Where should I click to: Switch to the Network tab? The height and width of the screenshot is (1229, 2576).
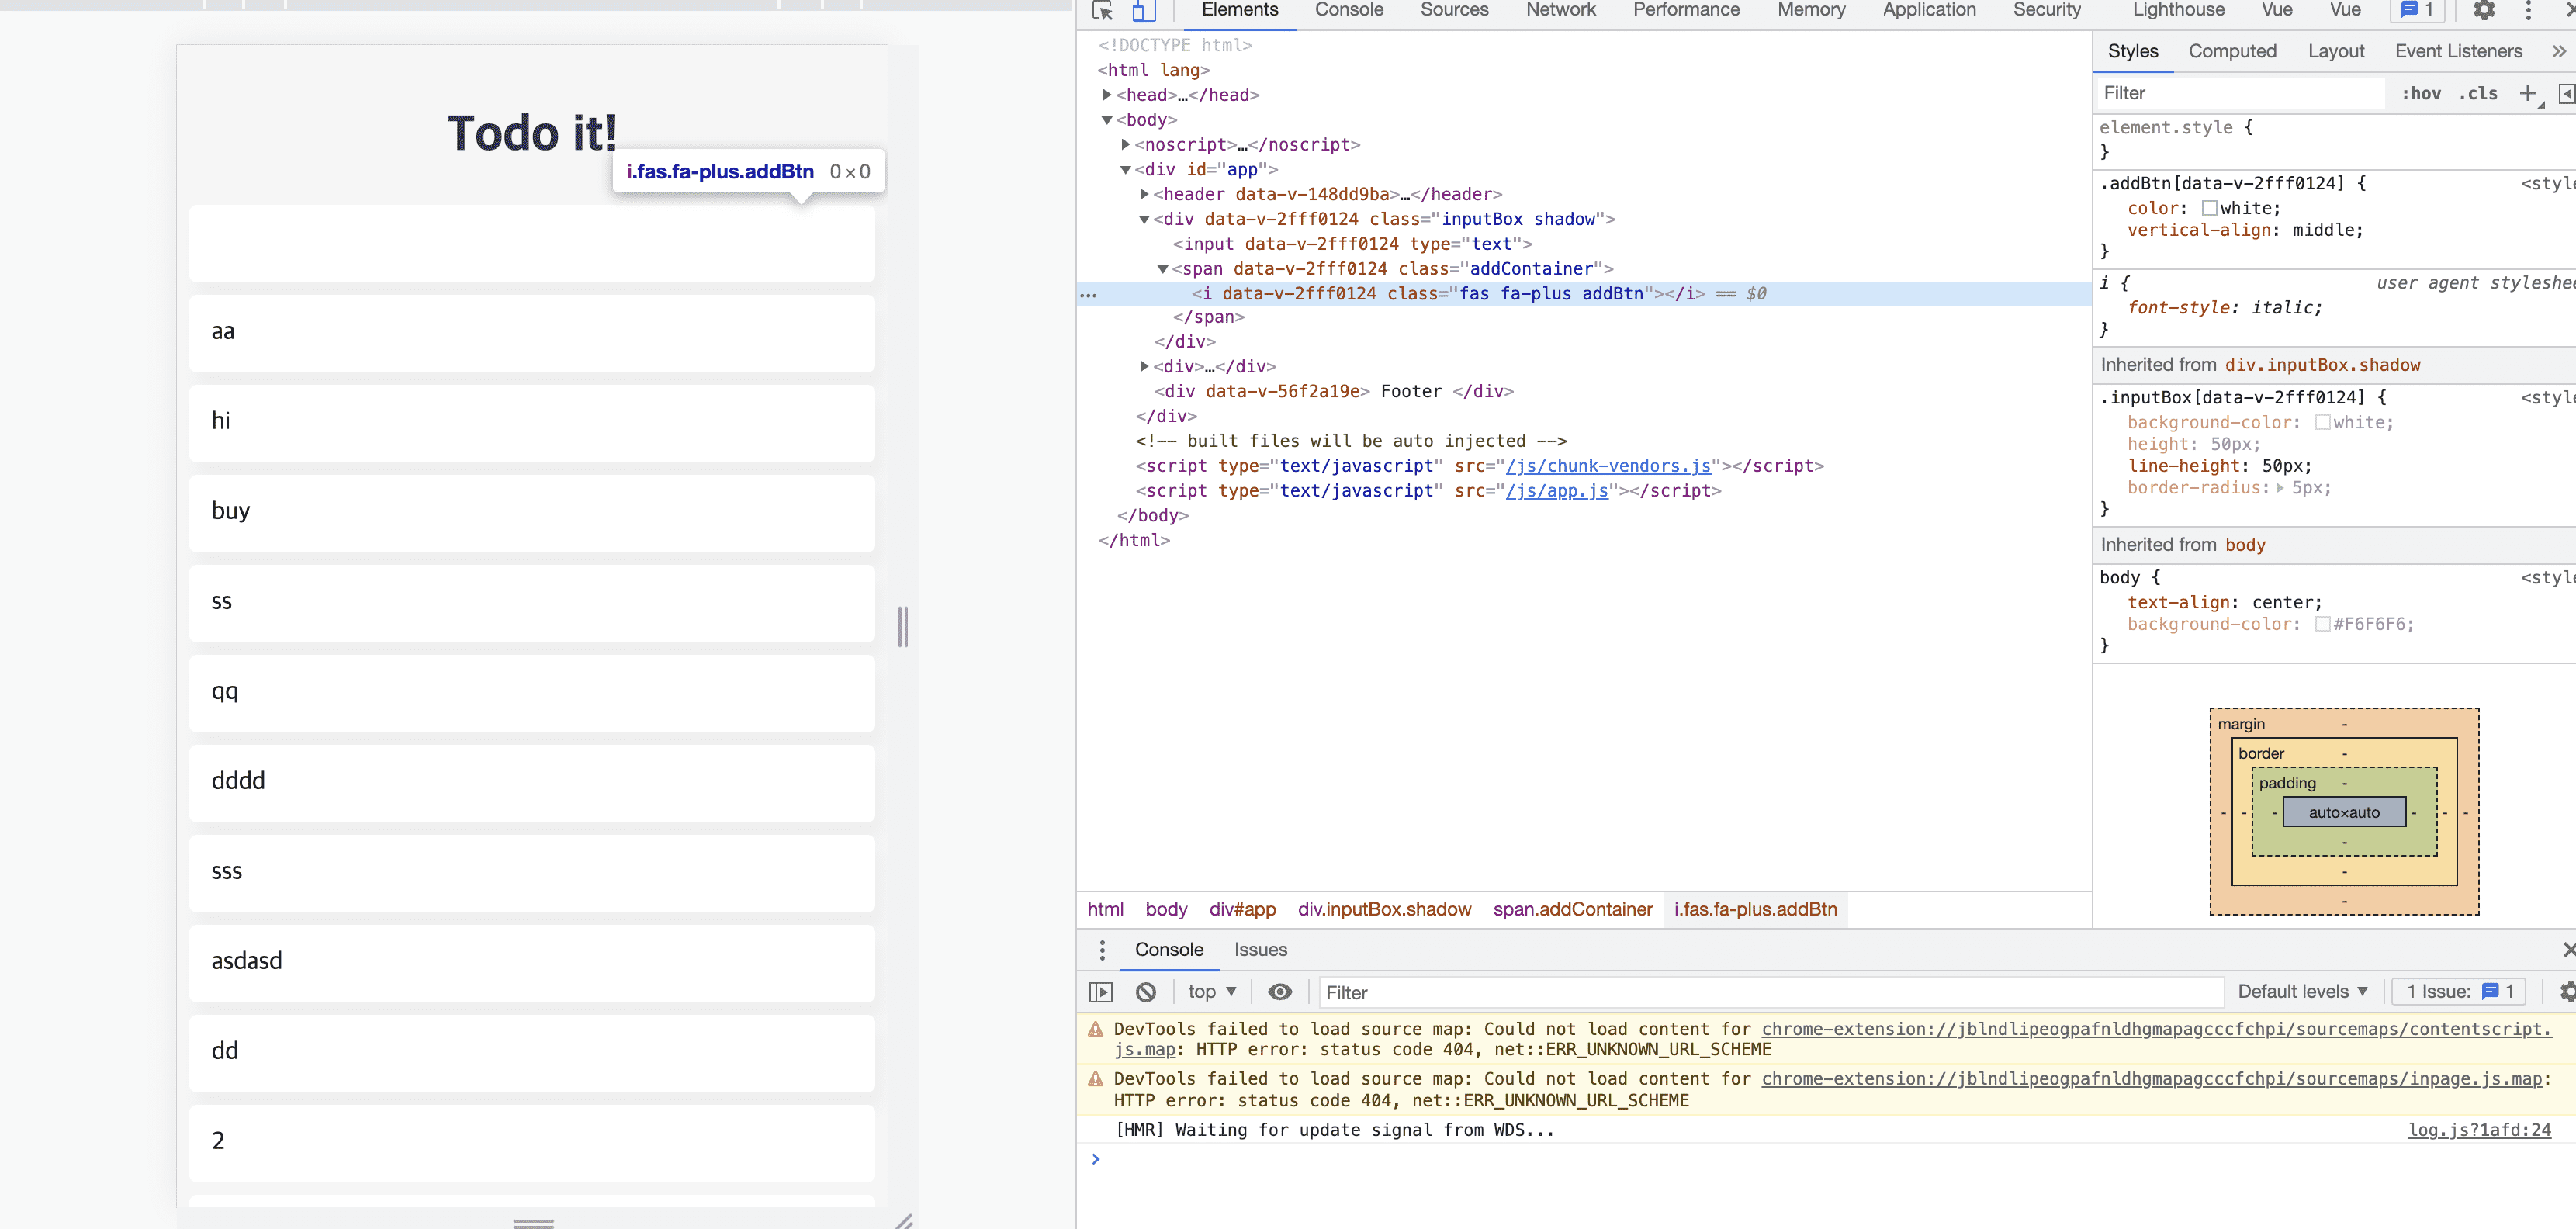click(1560, 11)
